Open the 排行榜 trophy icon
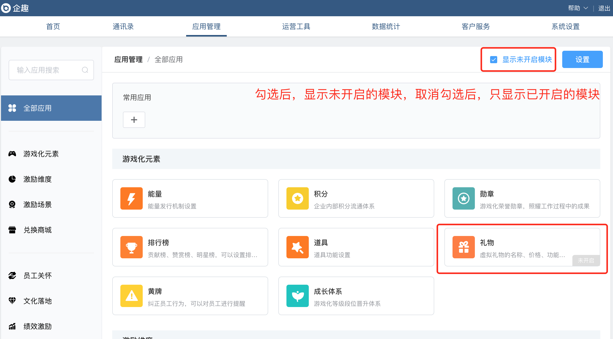 point(131,247)
